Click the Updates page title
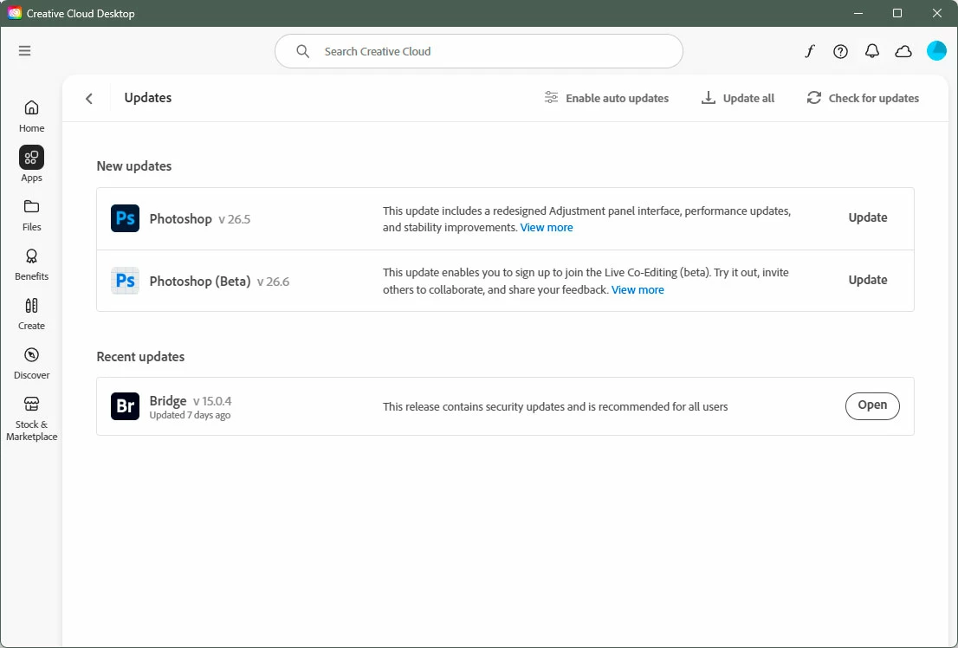The height and width of the screenshot is (648, 958). point(148,98)
